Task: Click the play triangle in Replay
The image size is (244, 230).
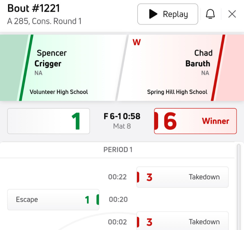Action: click(x=153, y=14)
